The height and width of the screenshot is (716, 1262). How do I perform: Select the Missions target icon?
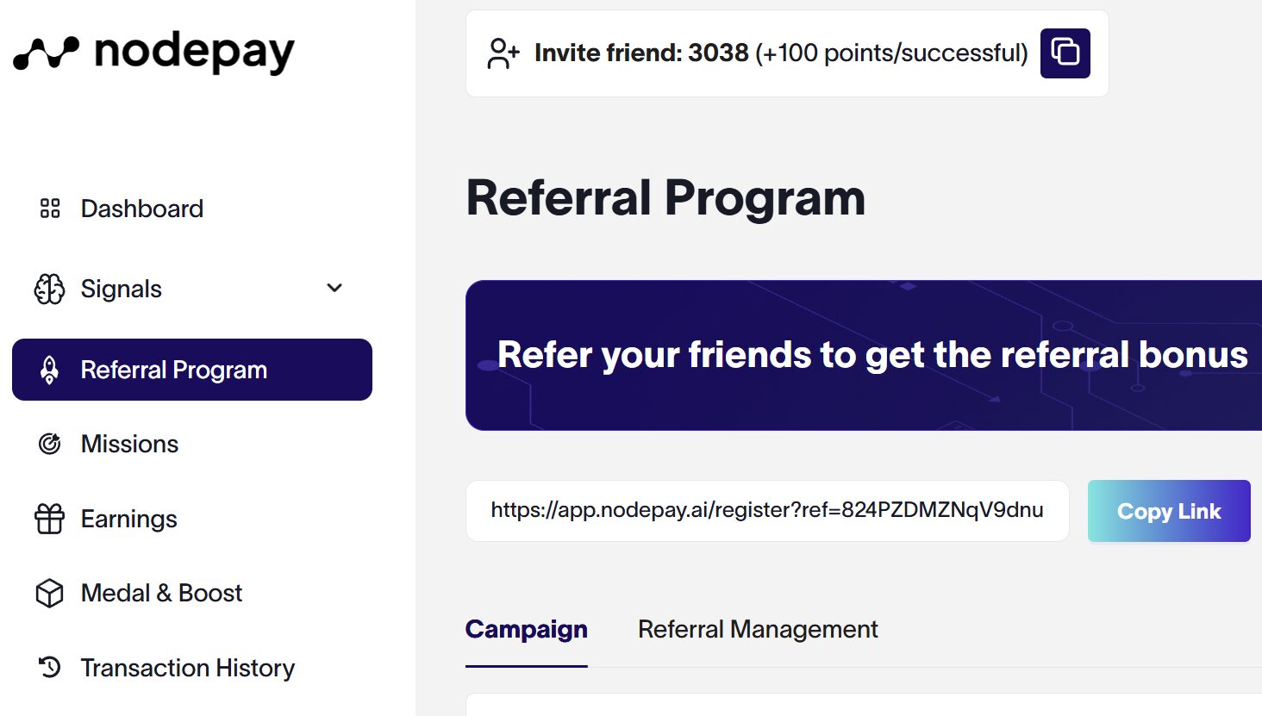[49, 444]
